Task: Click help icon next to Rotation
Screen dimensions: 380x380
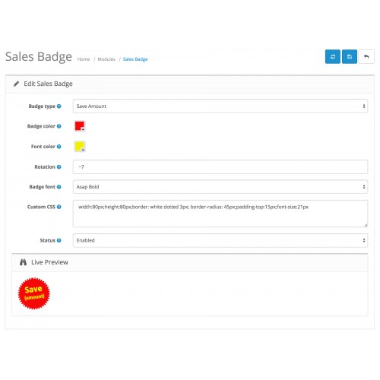Action: coord(59,166)
